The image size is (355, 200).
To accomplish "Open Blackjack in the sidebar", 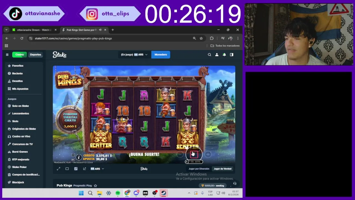I will 24,182.
